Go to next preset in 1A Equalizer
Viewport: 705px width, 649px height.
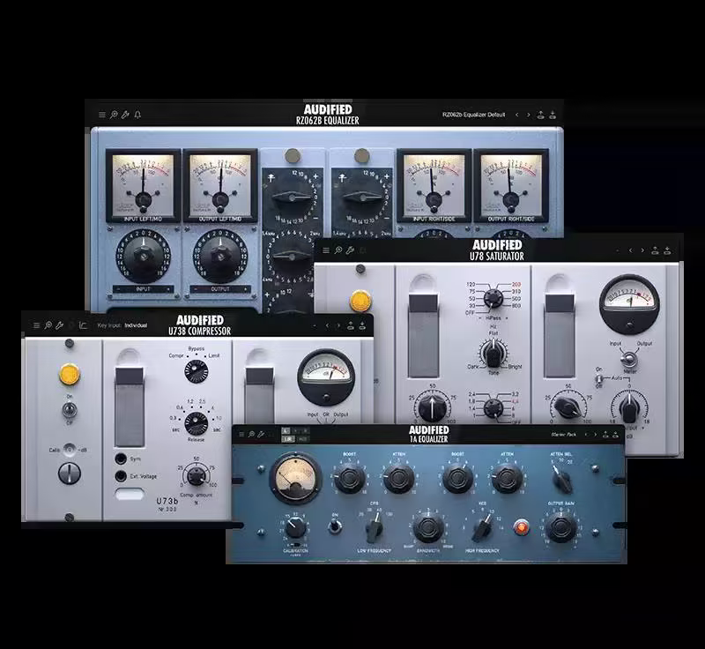click(596, 435)
